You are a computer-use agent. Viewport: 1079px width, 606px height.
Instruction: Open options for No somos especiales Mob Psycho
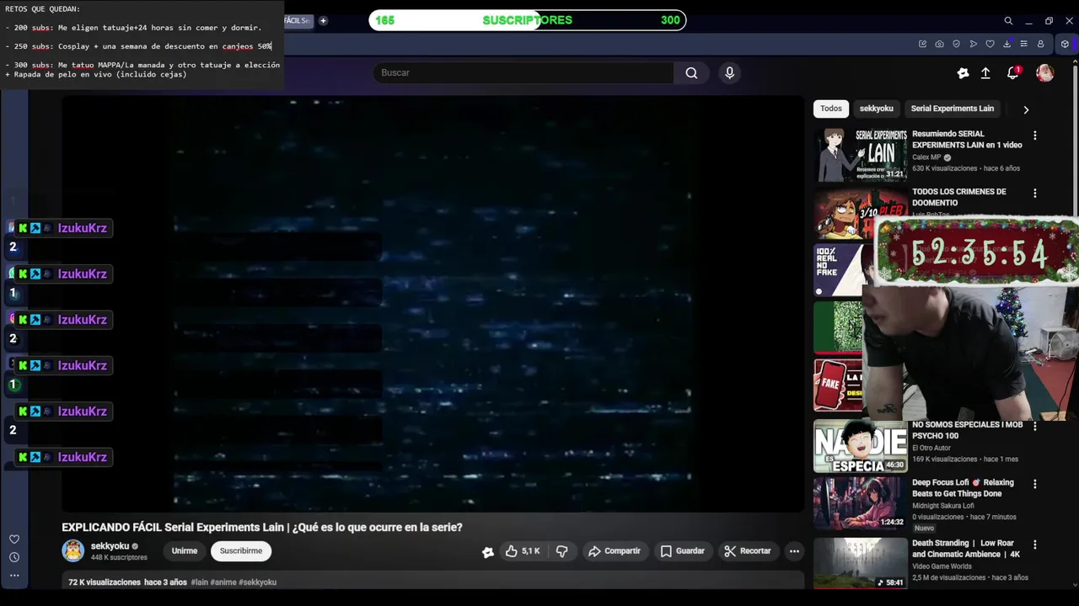(1034, 427)
